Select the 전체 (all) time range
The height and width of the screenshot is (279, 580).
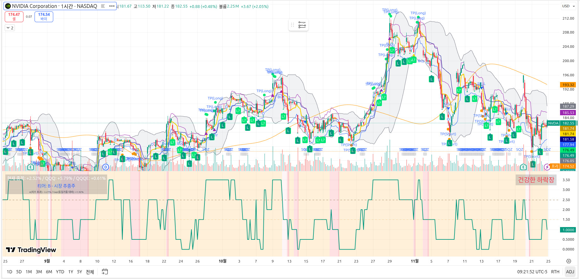90,272
